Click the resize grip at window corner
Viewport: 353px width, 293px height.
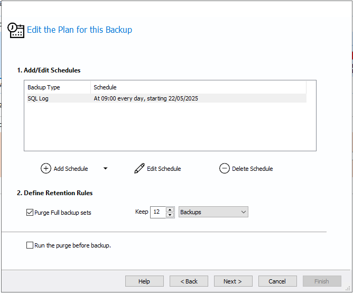[348, 289]
